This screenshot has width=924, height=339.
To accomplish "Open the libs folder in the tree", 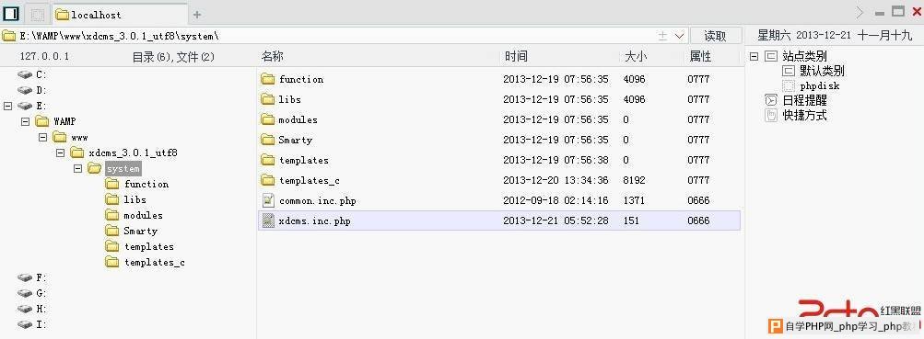I will (x=135, y=199).
